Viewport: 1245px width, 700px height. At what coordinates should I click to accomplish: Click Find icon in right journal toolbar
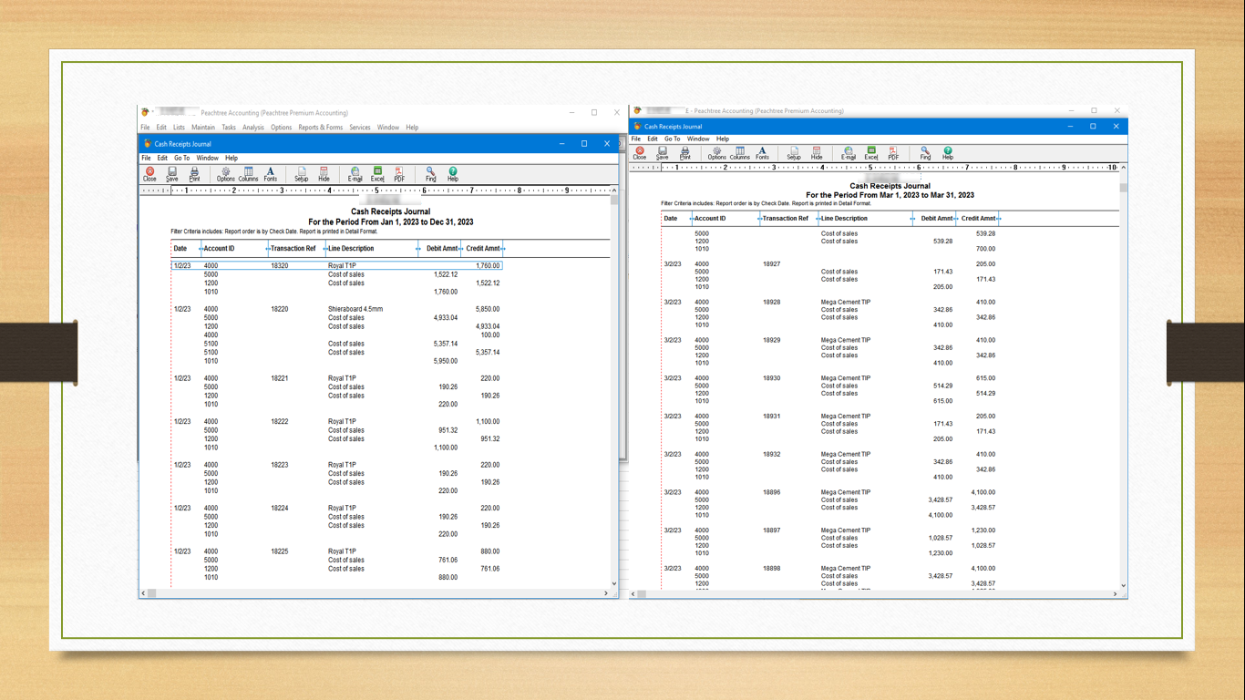point(925,152)
